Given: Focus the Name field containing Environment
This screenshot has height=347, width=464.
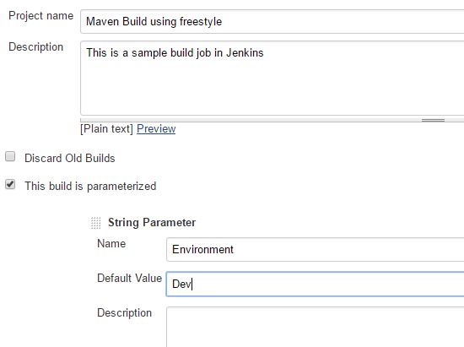Looking at the screenshot, I should [316, 250].
